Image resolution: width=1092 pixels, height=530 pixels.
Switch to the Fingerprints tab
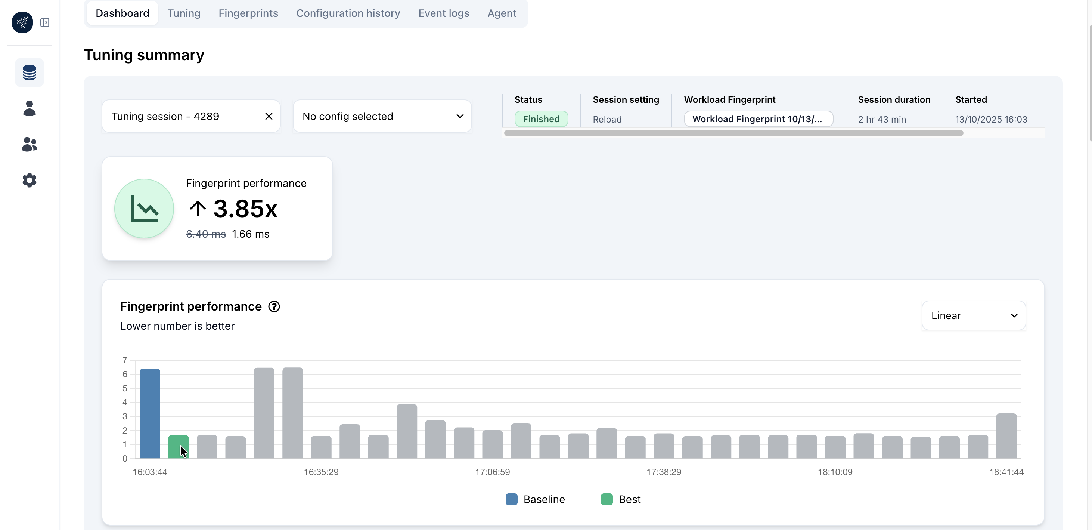(x=248, y=13)
